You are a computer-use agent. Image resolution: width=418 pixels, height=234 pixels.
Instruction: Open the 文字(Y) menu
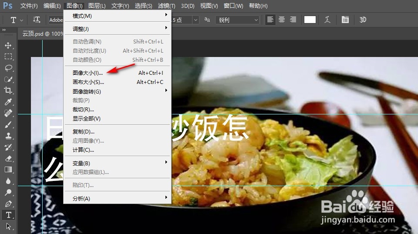pos(120,6)
